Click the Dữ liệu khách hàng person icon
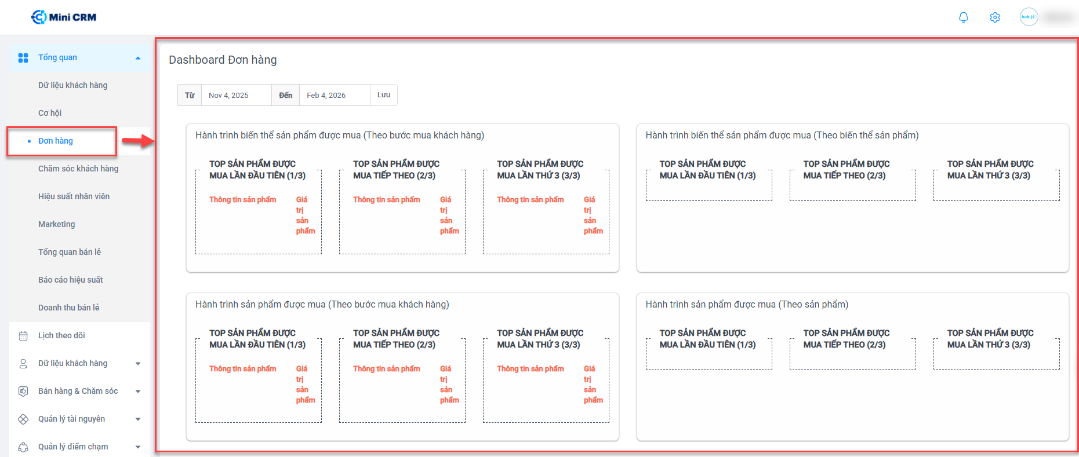 [x=23, y=364]
